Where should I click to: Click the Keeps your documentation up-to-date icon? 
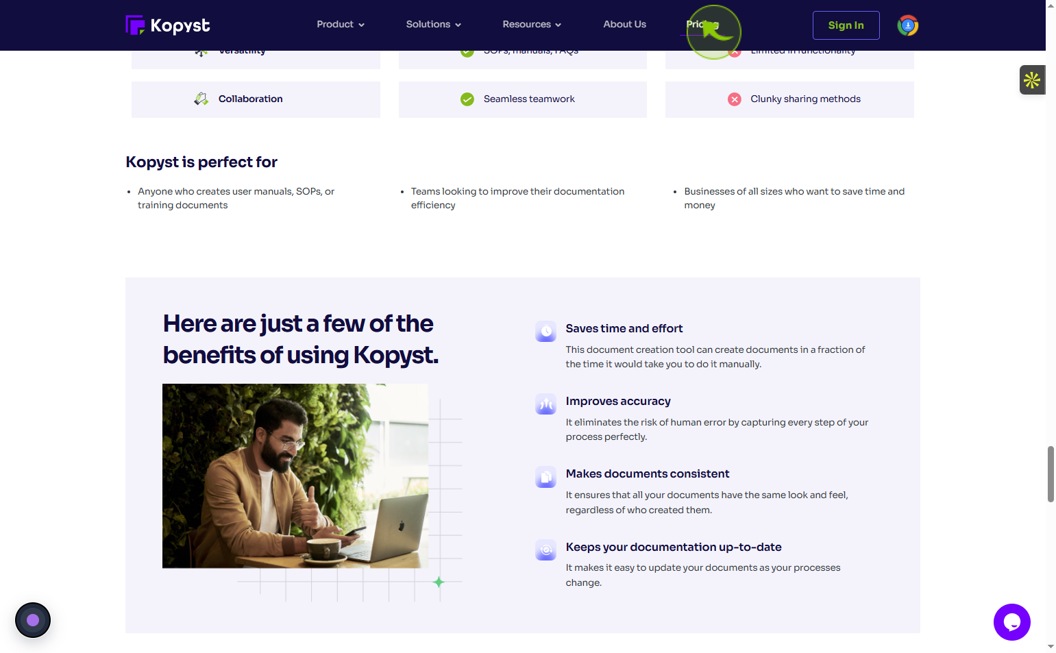pos(546,550)
